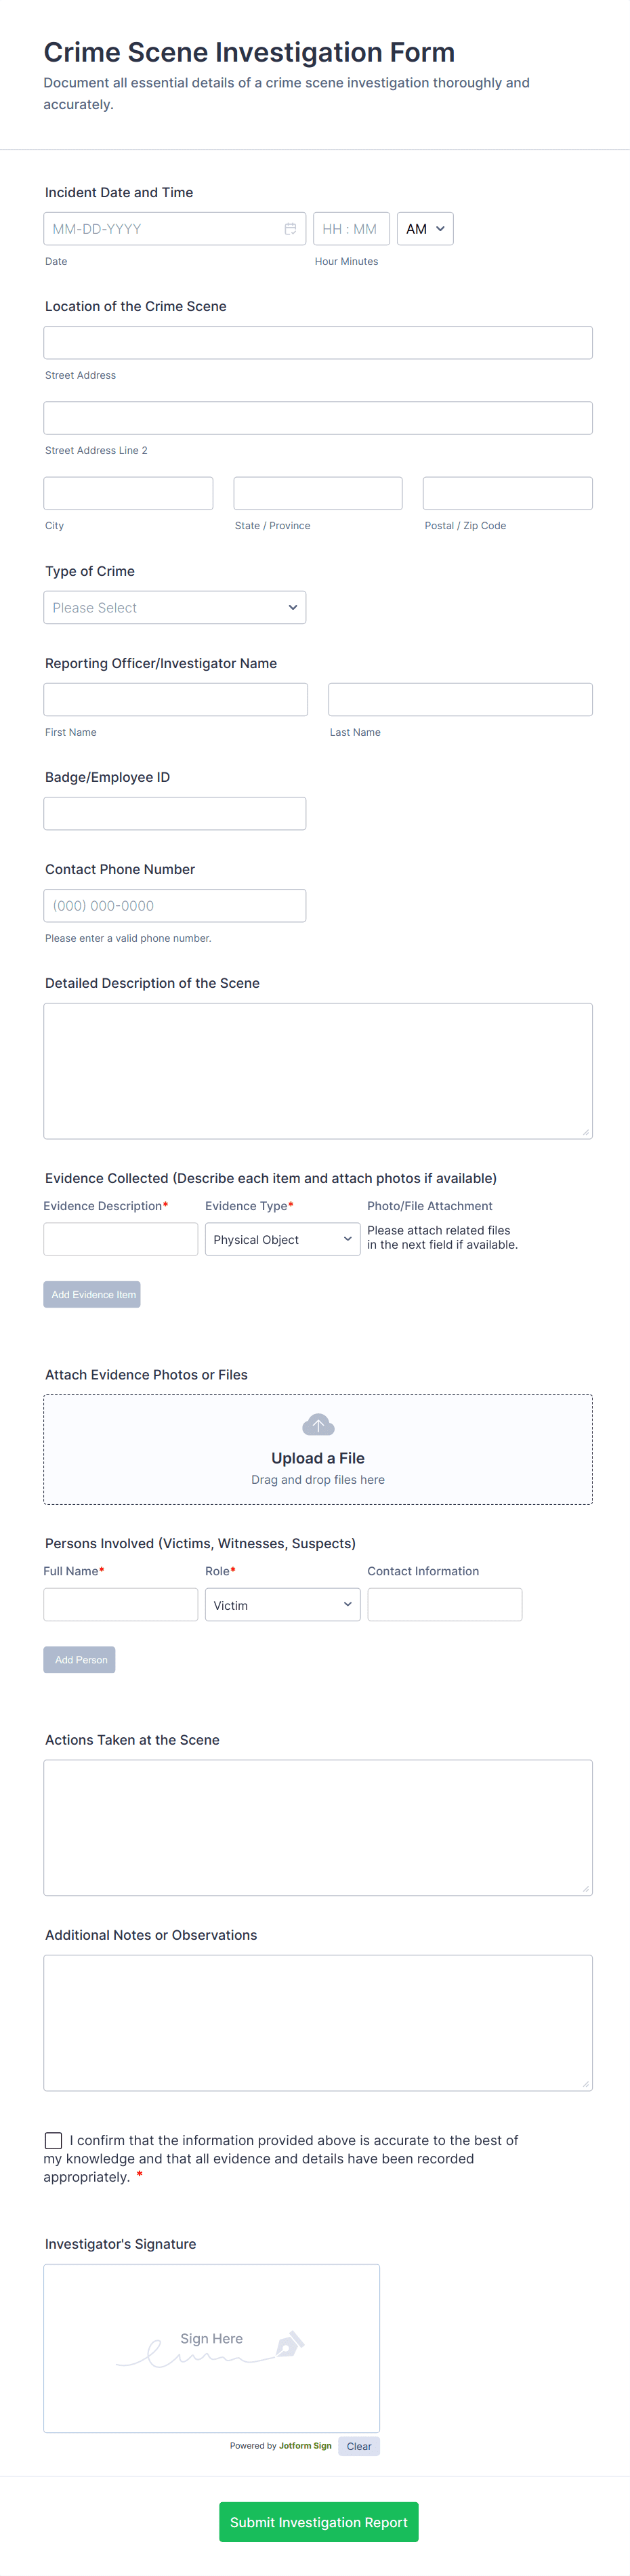Open the calendar date picker icon
Screen dimensions: 630x2576
[x=290, y=229]
